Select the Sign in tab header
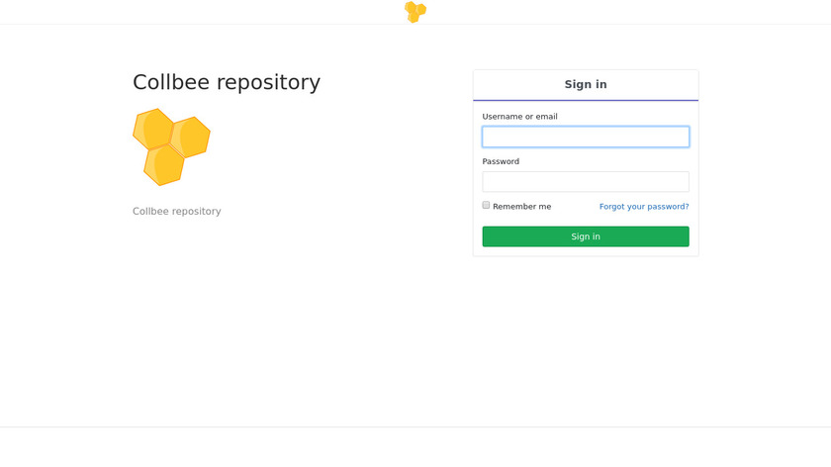Image resolution: width=831 pixels, height=467 pixels. pos(586,84)
